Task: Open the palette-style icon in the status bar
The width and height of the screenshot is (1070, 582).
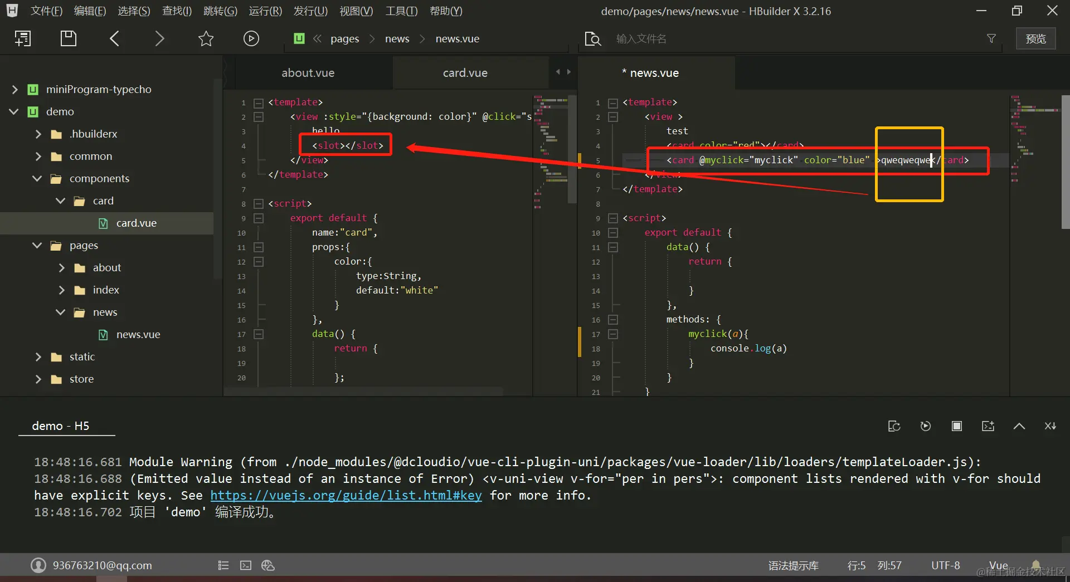Action: point(268,565)
